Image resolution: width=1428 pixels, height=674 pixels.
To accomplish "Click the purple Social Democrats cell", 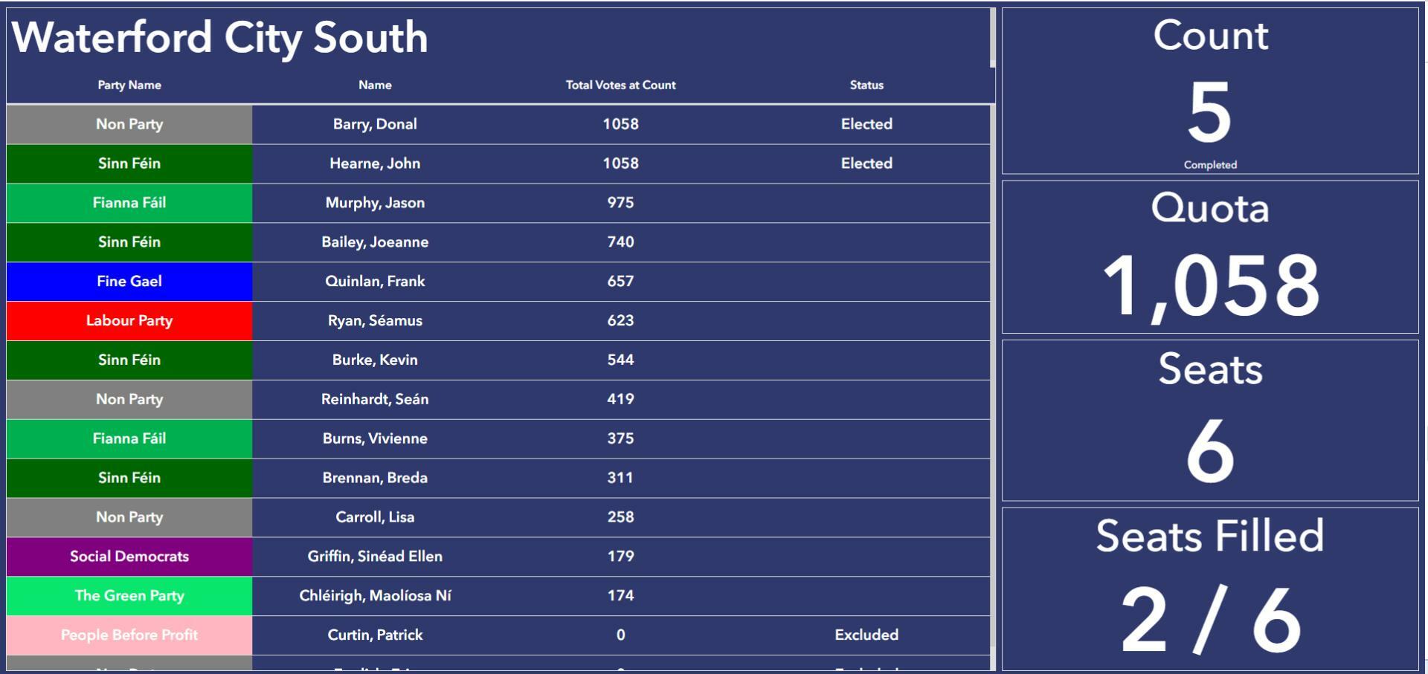I will 129,557.
